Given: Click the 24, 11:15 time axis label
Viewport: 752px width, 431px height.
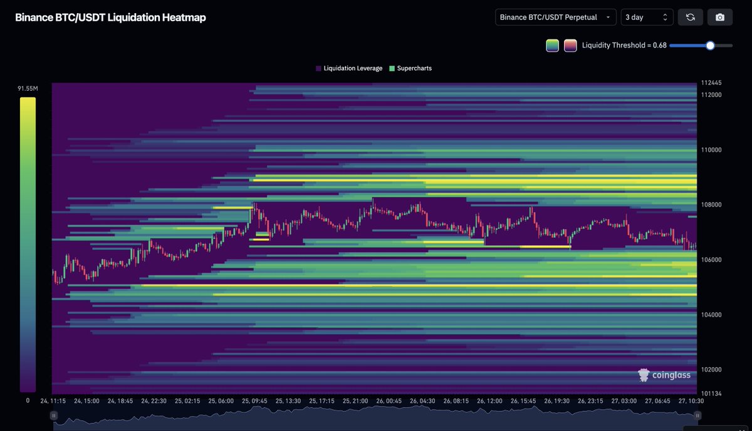Looking at the screenshot, I should [x=53, y=401].
